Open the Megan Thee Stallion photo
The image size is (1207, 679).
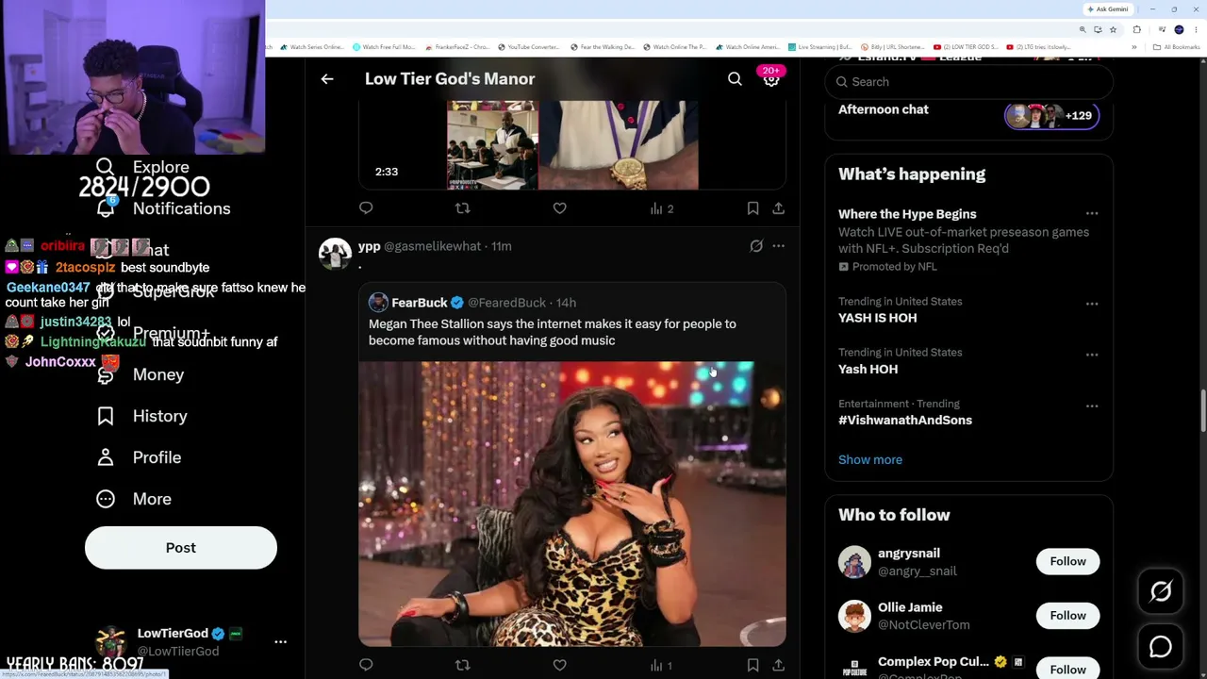(x=571, y=504)
